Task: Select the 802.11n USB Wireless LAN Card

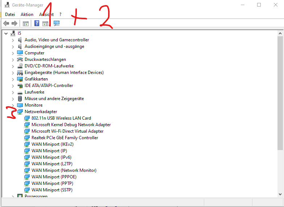Action: (61, 118)
